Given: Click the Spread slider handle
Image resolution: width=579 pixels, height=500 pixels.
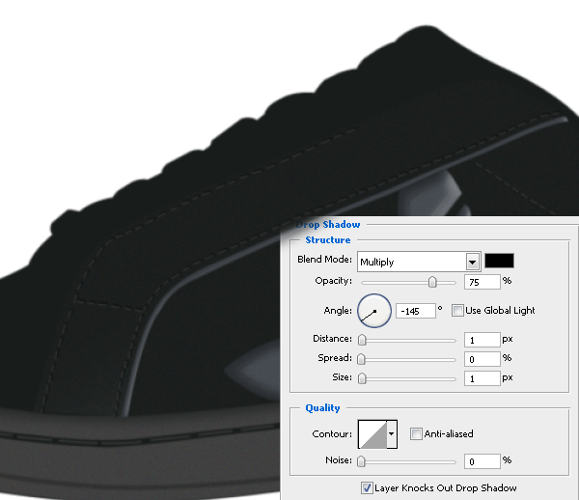Looking at the screenshot, I should click(x=361, y=359).
